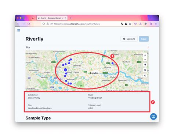Click the Sample Type heading
The width and height of the screenshot is (174, 137).
click(x=38, y=118)
